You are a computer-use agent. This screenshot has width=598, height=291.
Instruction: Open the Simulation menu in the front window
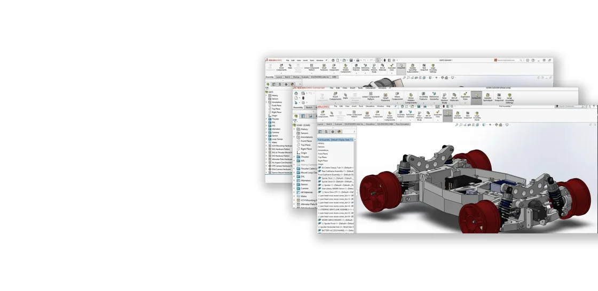[370, 106]
